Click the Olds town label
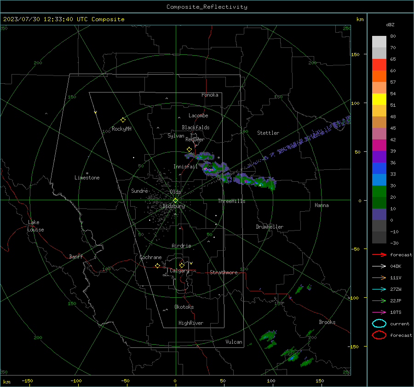The image size is (414, 387). click(175, 192)
